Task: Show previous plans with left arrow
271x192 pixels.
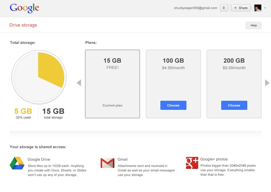Action: [79, 83]
